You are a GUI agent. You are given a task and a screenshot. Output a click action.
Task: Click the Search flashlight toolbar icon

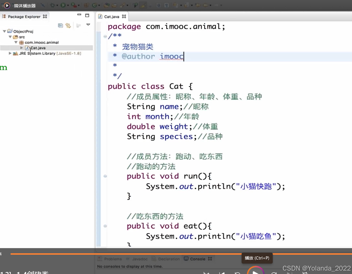tap(122, 5)
